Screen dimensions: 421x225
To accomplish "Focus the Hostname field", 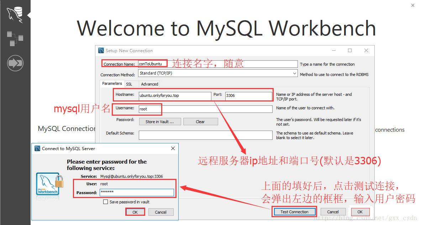I will [x=175, y=95].
